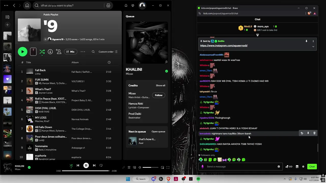Screen dimensions: 326x183
Task: Follow the artist Mizax
Action: pyautogui.click(x=158, y=95)
